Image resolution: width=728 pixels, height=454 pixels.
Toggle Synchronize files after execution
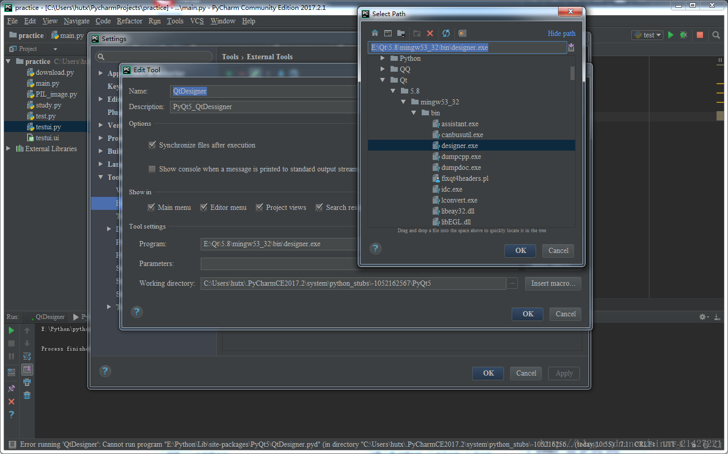point(152,145)
